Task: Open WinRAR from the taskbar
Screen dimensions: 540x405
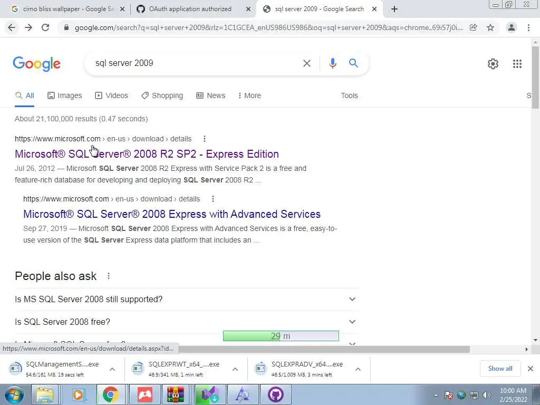Action: point(176,394)
